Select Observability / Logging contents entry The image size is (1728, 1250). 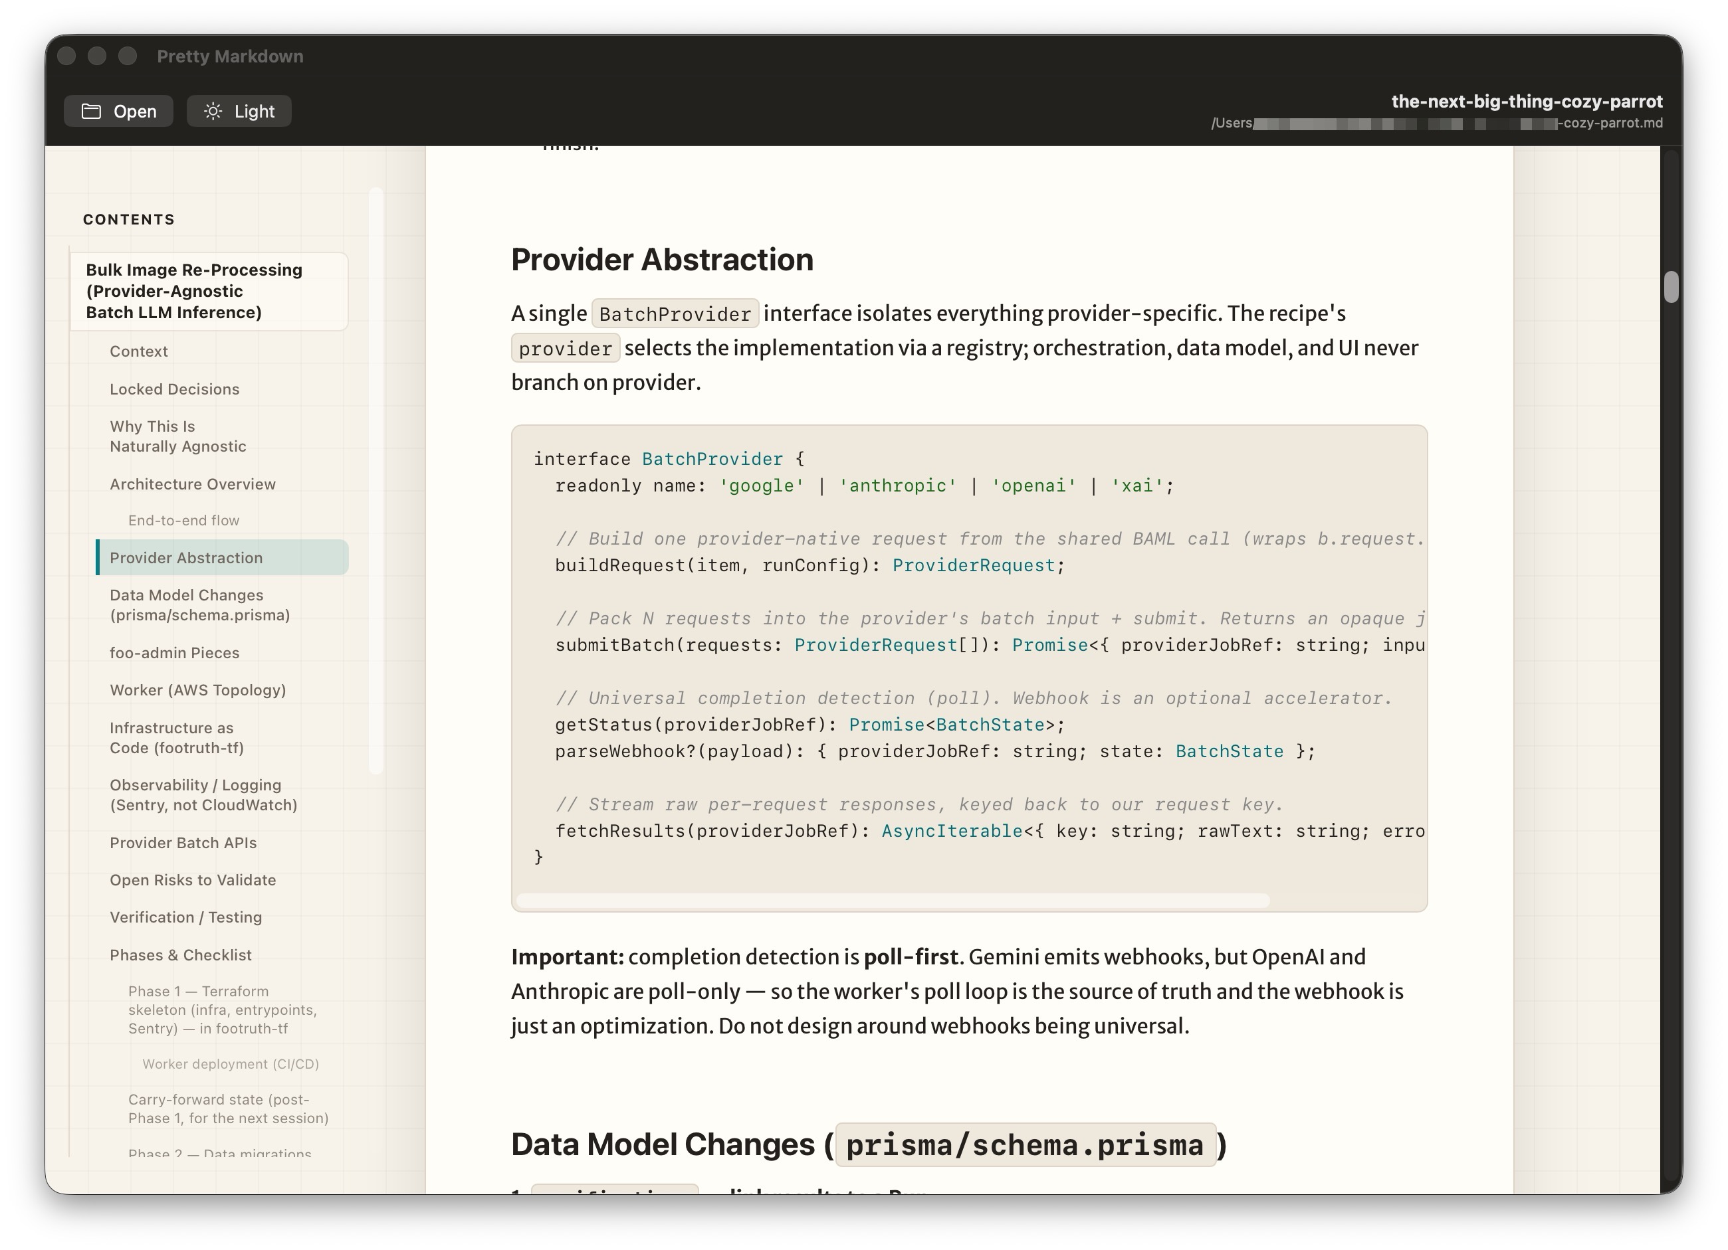click(x=203, y=795)
